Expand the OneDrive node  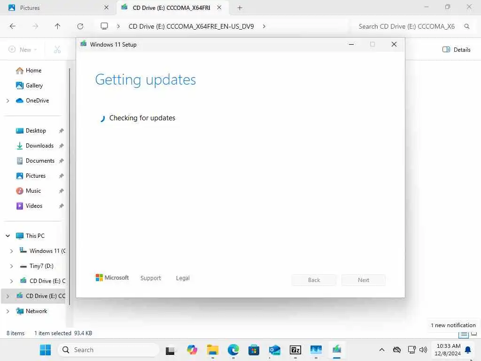tap(8, 101)
